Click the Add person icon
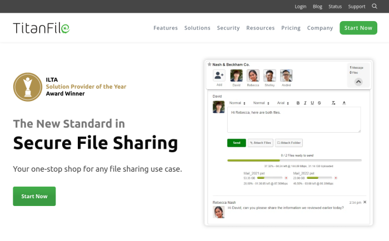 pos(219,76)
